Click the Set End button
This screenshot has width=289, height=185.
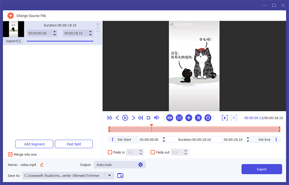point(265,140)
